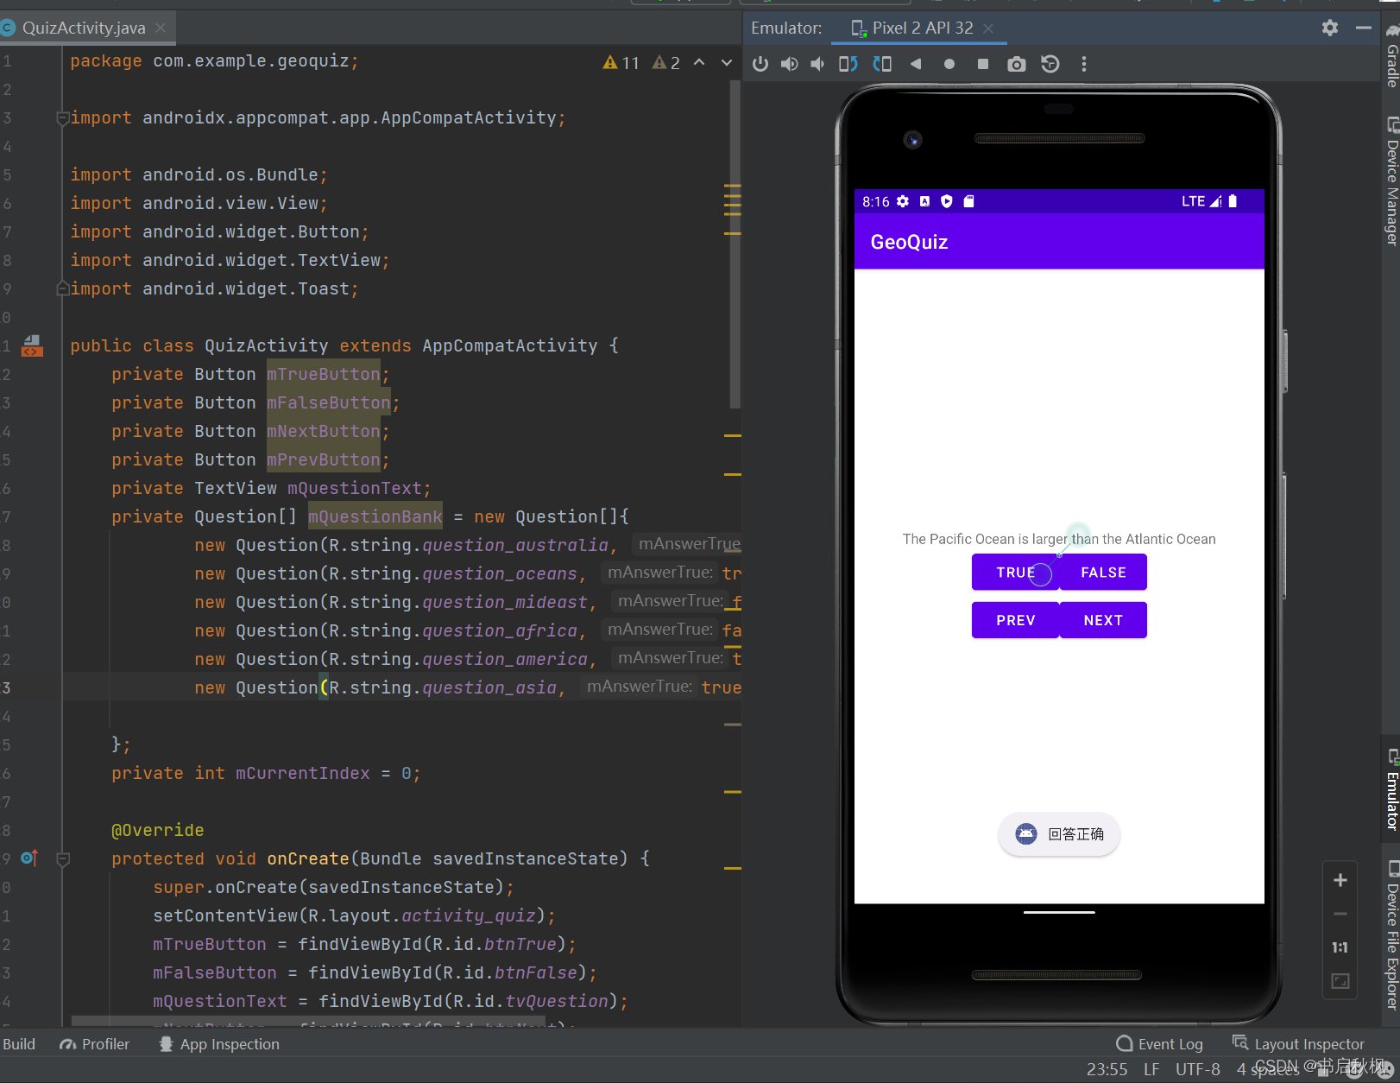Close the QuizActivity.java tab

click(161, 28)
